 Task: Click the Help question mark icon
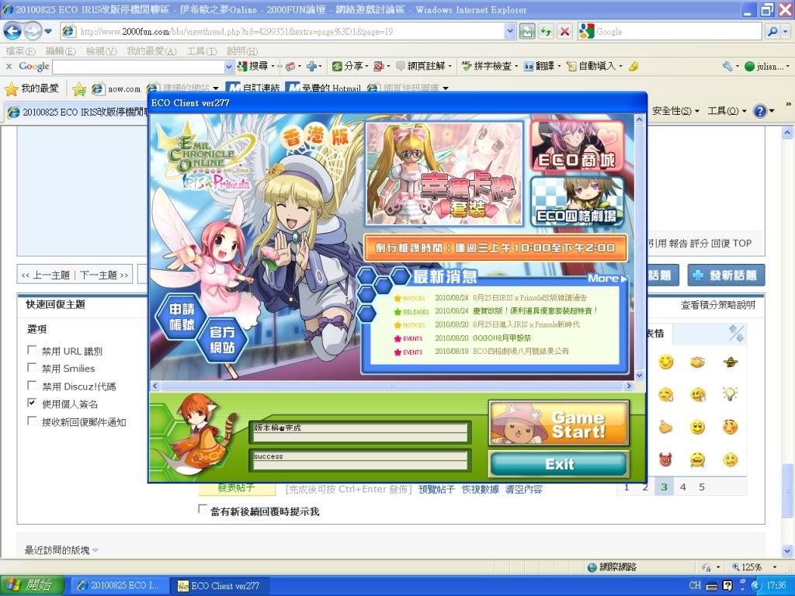(759, 111)
